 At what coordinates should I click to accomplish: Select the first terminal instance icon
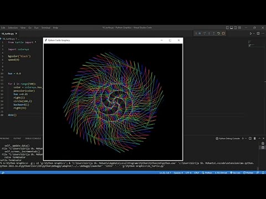coord(263,143)
